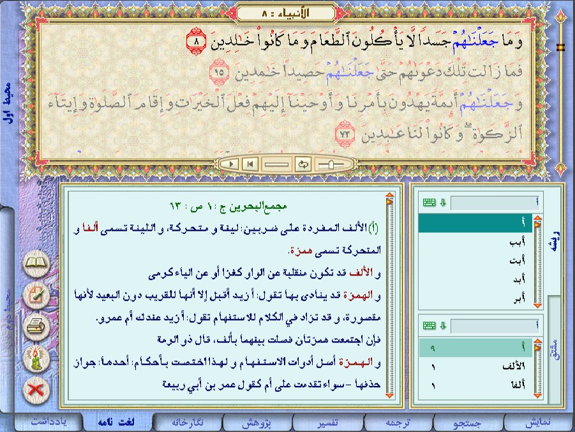Switch to محيط اول side tab
This screenshot has height=432, width=575.
click(8, 104)
